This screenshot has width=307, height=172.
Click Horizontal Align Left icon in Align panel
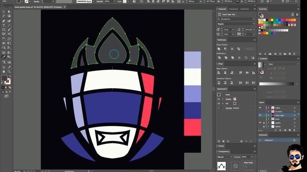[x=219, y=73]
